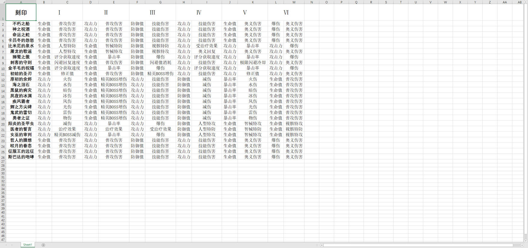
Task: Select the 神之祝酒 cell
Action: tap(21, 29)
